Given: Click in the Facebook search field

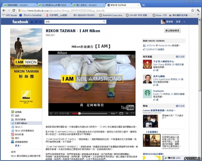Looking at the screenshot, I should (x=74, y=22).
